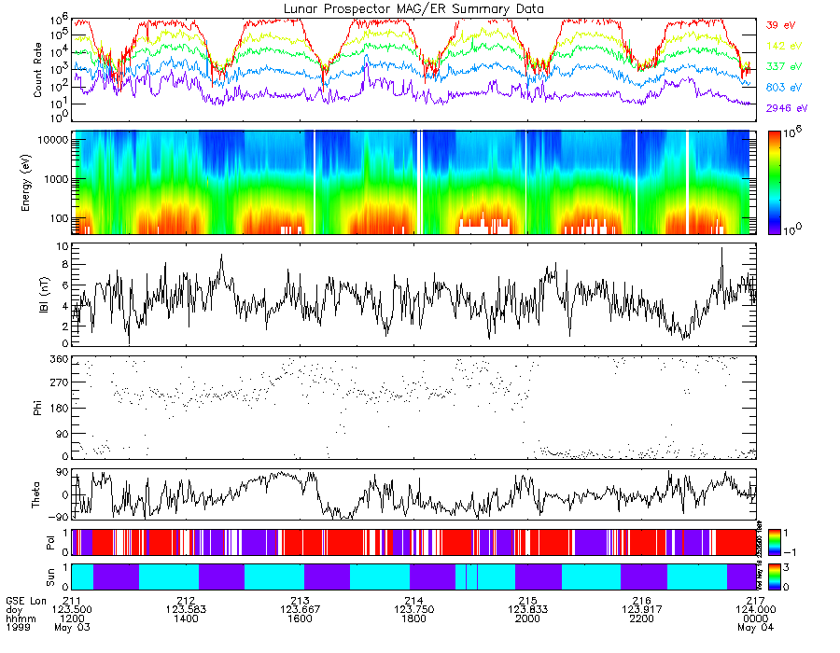Click the time label '2000'
The height and width of the screenshot is (653, 840).
click(527, 618)
